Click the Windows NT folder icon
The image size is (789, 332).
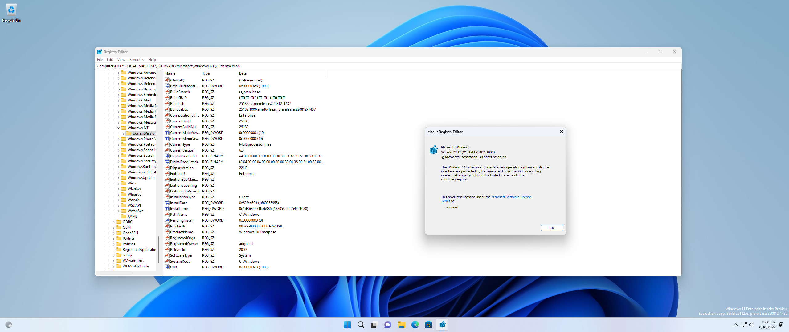pyautogui.click(x=124, y=128)
